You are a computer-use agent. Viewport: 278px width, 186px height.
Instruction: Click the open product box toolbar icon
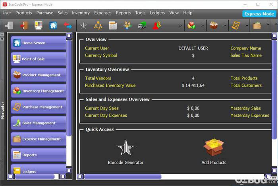(214, 25)
